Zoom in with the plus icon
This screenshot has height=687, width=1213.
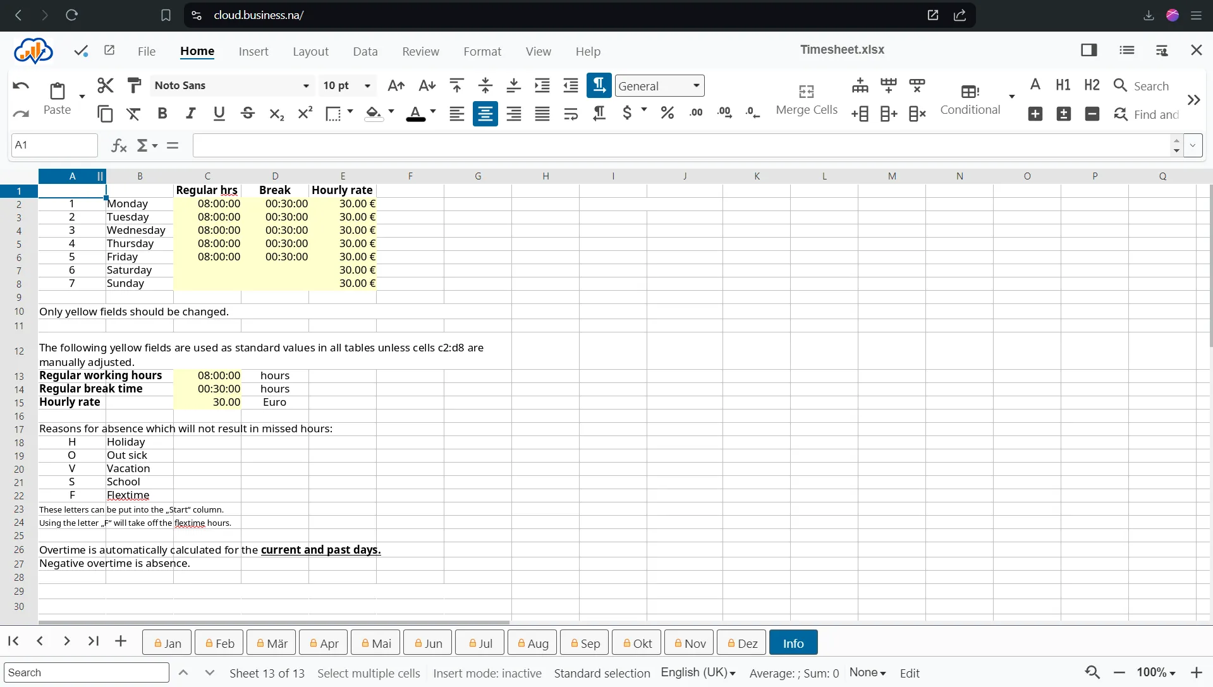1196,672
